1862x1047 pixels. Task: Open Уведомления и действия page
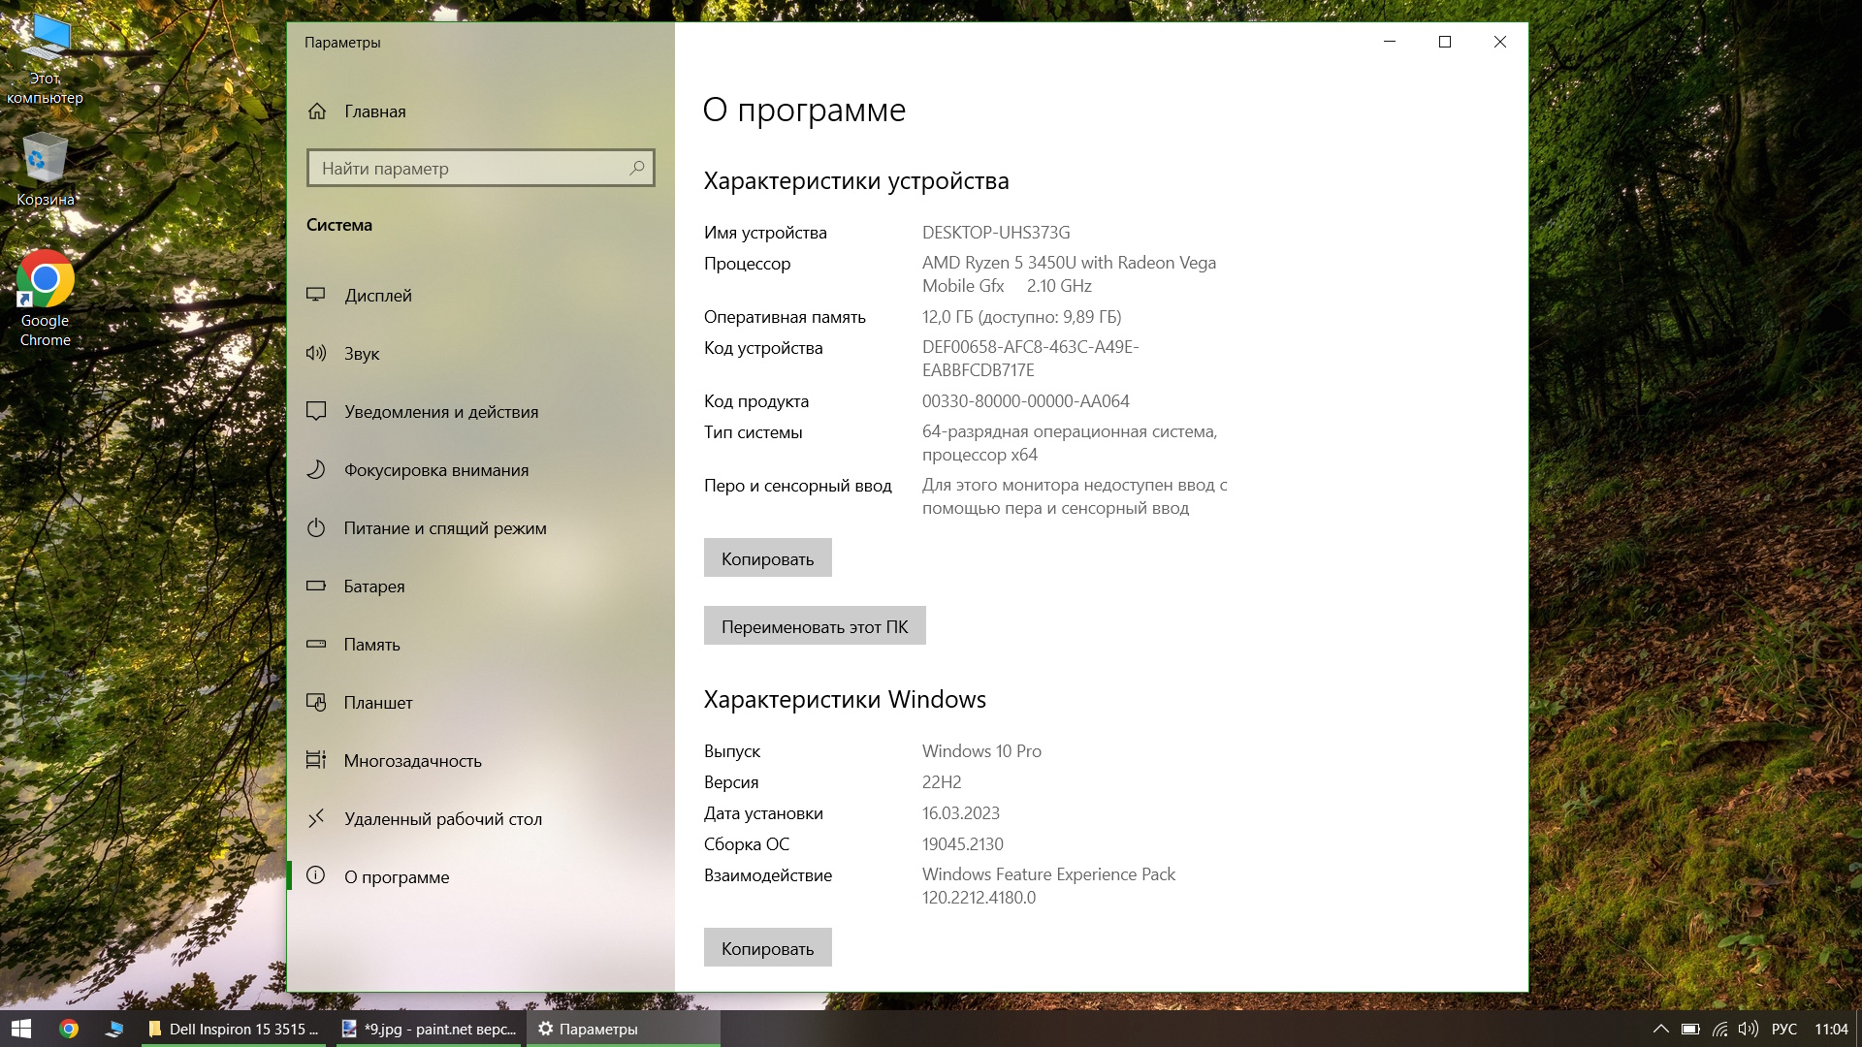(440, 412)
